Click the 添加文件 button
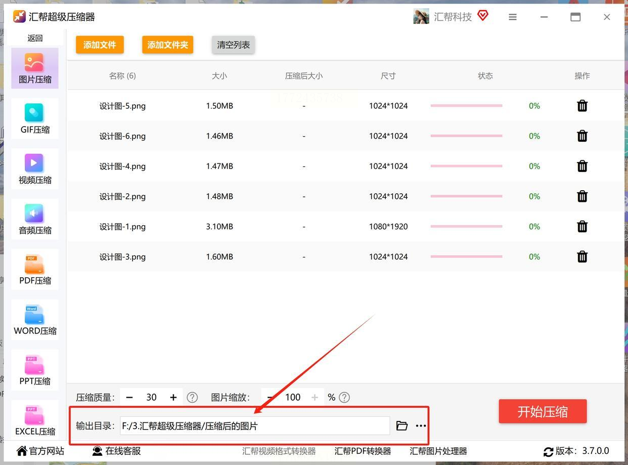Viewport: 628px width, 465px height. 100,45
